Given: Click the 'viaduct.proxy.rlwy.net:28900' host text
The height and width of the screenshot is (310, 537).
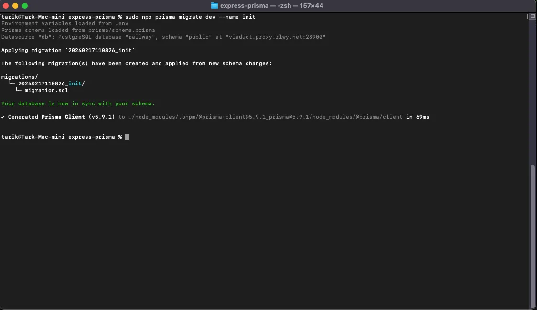Looking at the screenshot, I should [x=275, y=37].
